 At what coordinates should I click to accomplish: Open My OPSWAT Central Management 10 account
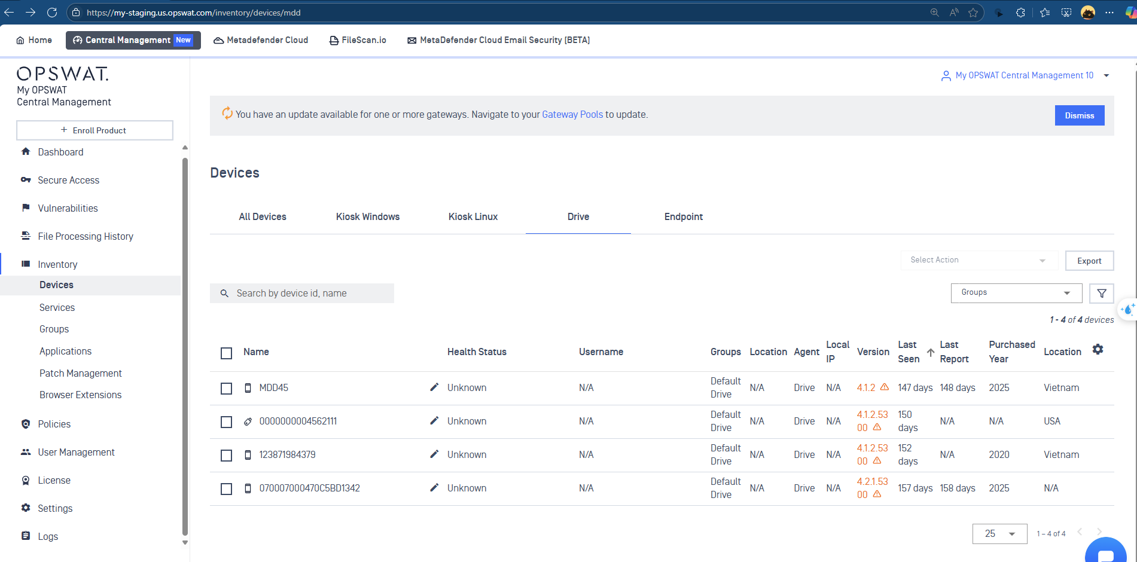tap(1024, 75)
